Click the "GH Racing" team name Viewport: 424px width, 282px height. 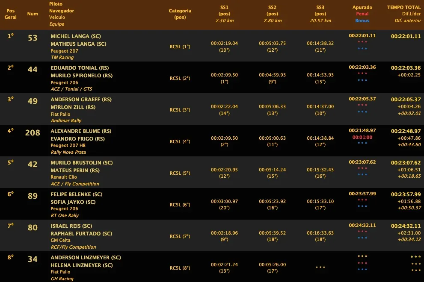62,279
